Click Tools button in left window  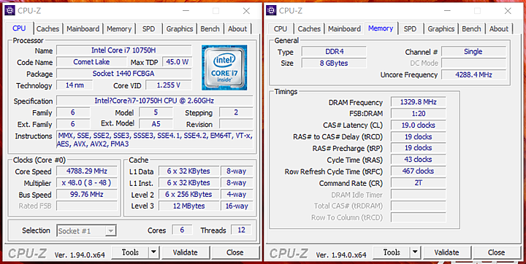130,252
